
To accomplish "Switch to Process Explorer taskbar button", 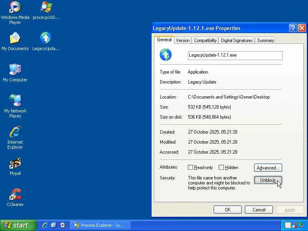I will point(100,225).
